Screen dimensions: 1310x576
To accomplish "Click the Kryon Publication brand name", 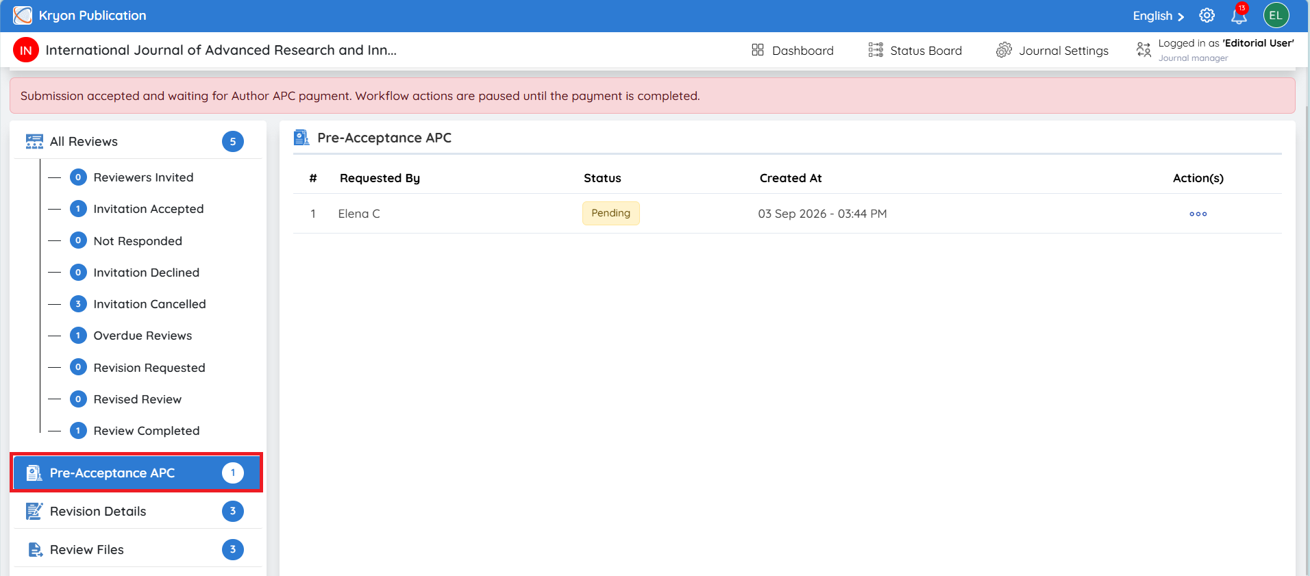I will [x=92, y=16].
